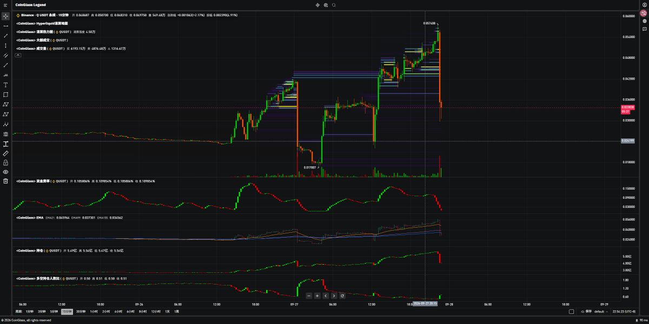The image size is (649, 324).
Task: Select the 1天 timeframe
Action: pyautogui.click(x=168, y=312)
